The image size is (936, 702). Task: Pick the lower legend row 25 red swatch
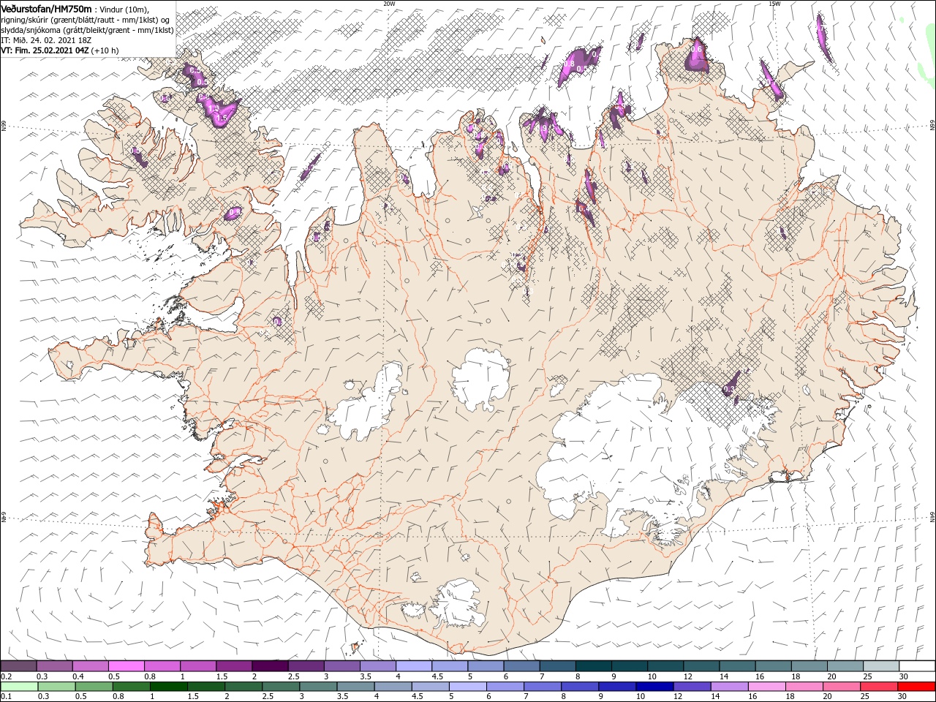point(880,687)
